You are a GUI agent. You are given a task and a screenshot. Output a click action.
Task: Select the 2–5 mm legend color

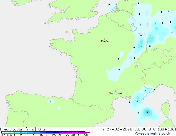(x=24, y=132)
